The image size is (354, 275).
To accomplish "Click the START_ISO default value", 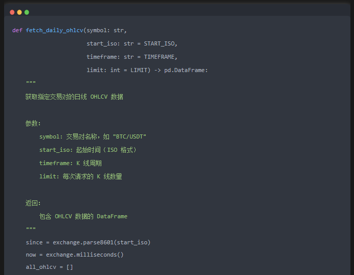I will click(159, 43).
